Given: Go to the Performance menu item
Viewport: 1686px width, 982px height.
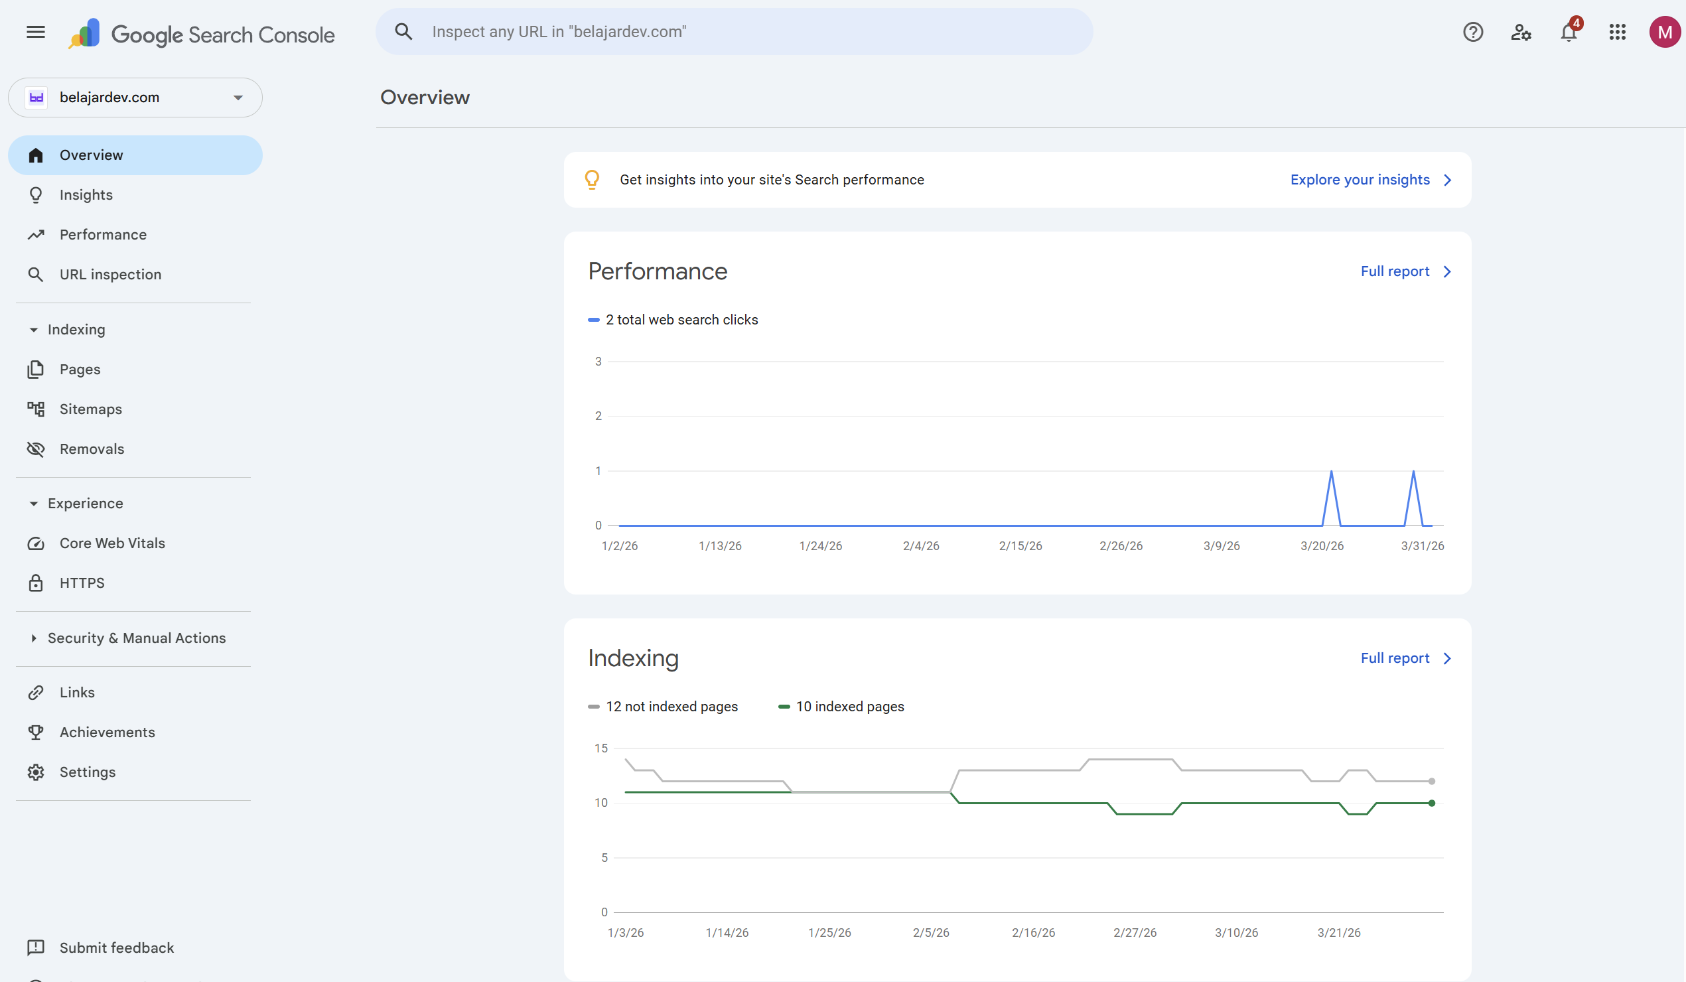Looking at the screenshot, I should [x=103, y=235].
